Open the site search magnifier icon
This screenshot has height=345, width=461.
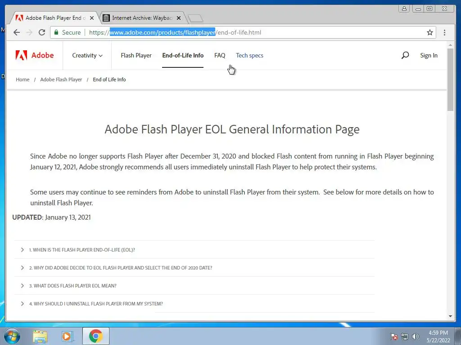(x=405, y=55)
